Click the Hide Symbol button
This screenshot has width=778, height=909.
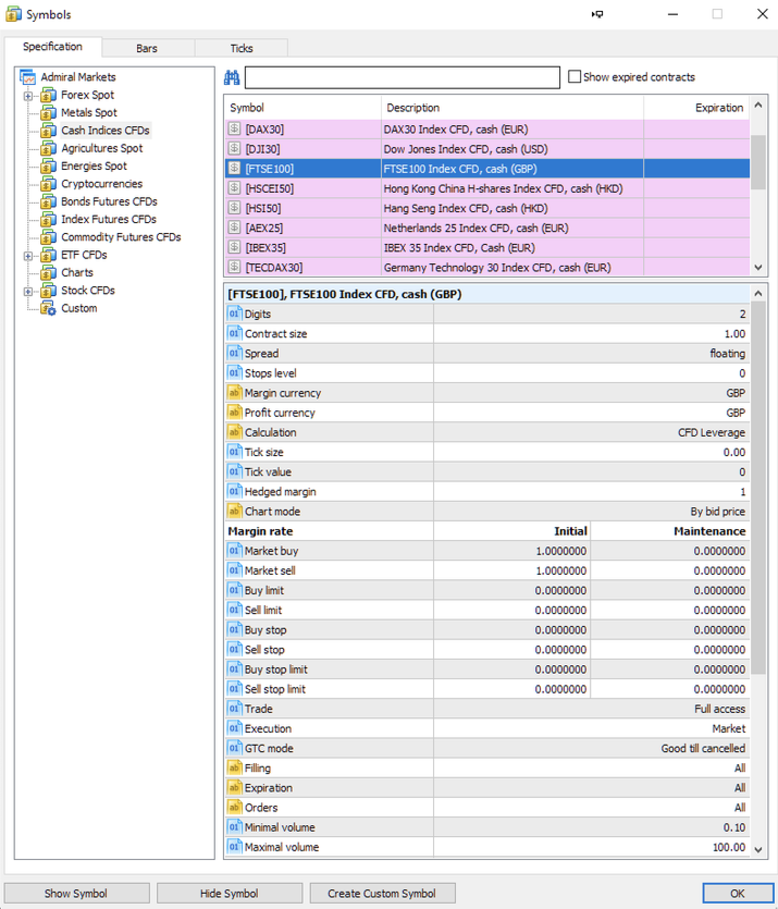click(229, 893)
